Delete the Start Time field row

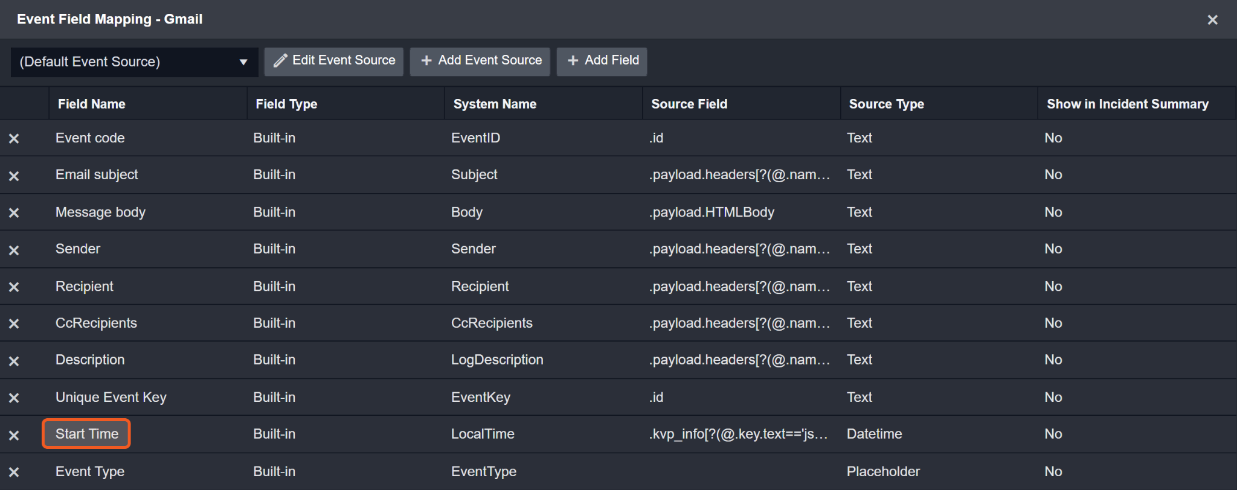pos(14,436)
